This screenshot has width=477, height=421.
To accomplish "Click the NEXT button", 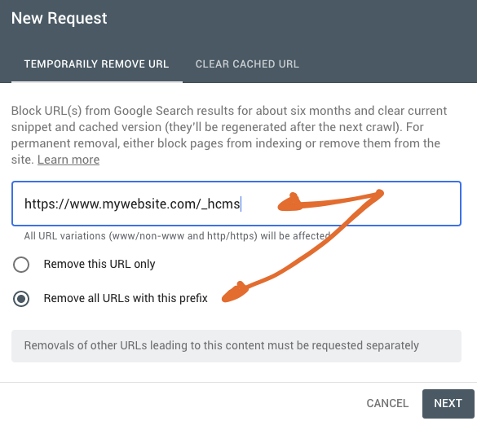I will pos(448,403).
